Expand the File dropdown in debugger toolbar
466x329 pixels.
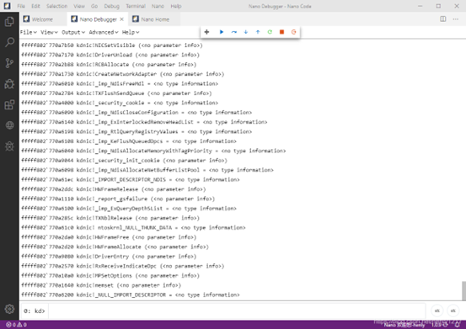tap(29, 32)
